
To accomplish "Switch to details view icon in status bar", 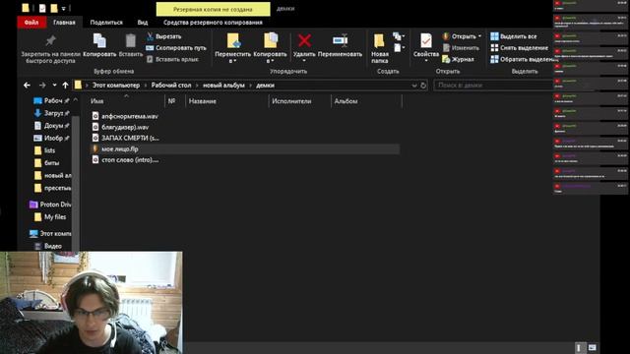I will [x=579, y=347].
